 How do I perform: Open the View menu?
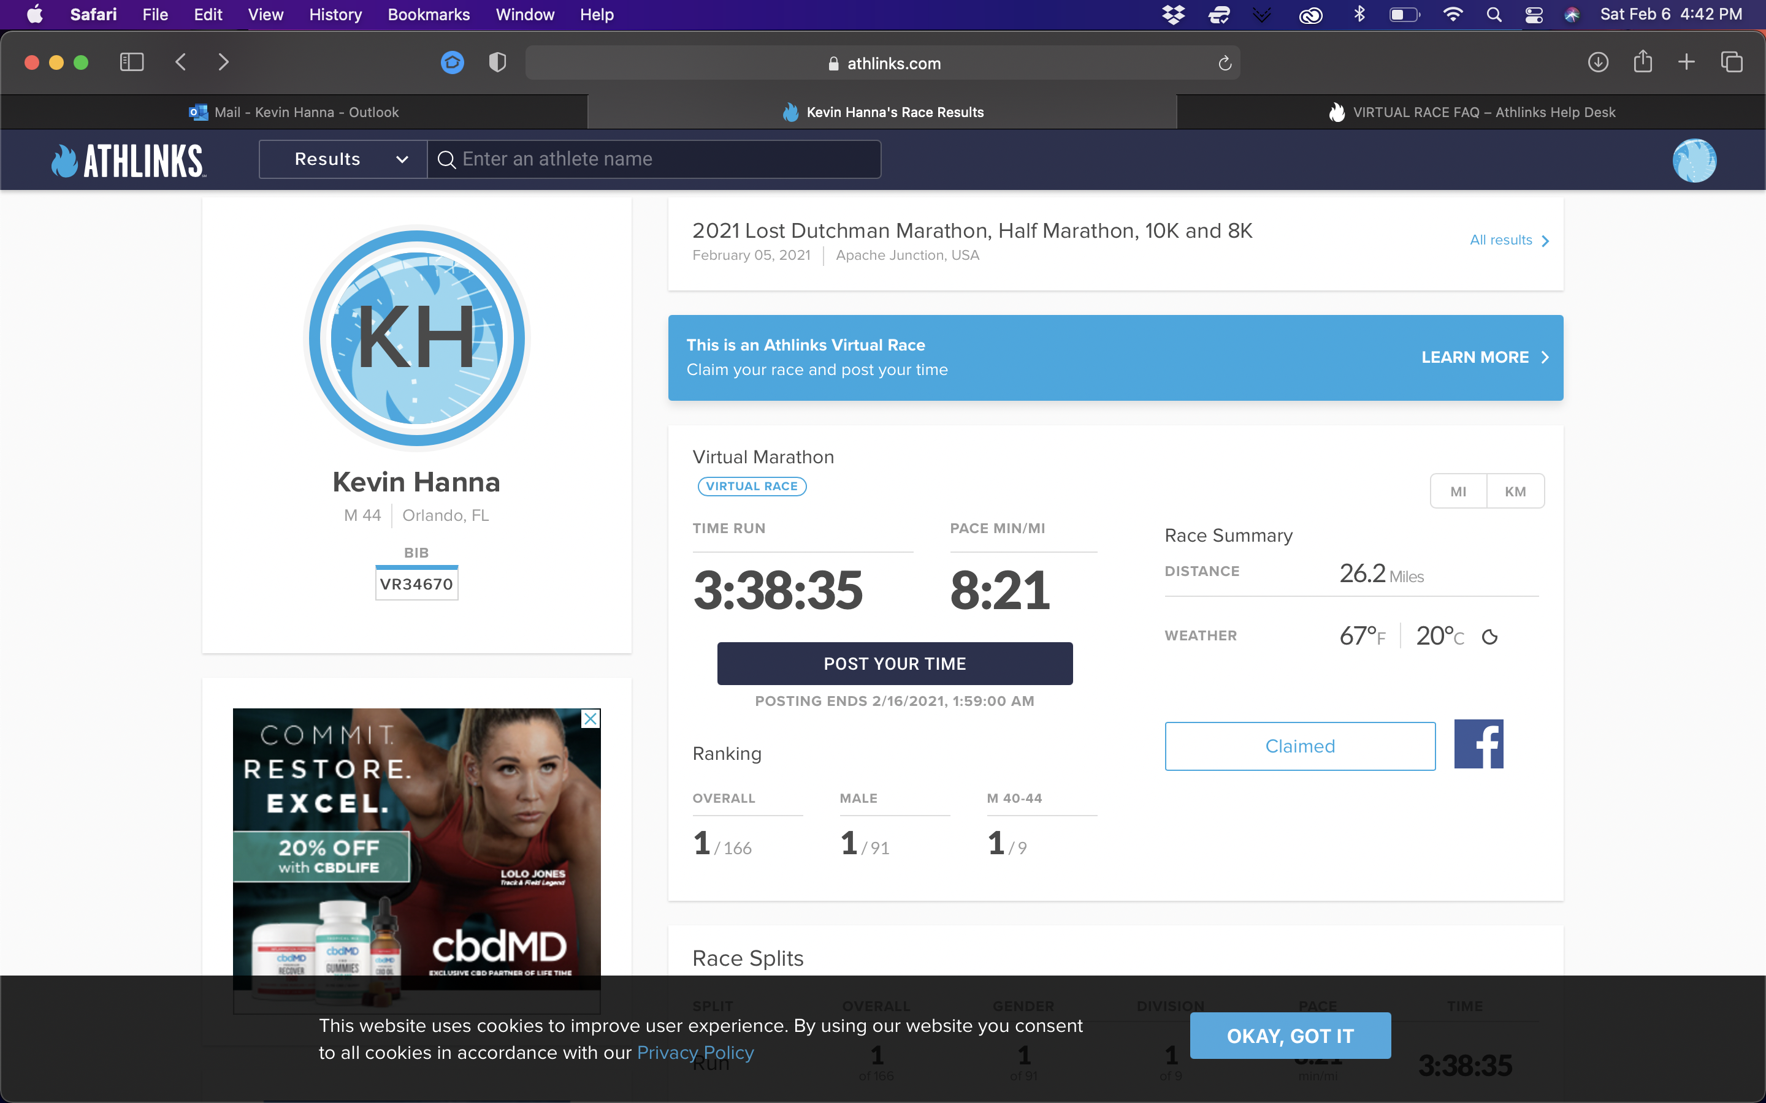[265, 15]
